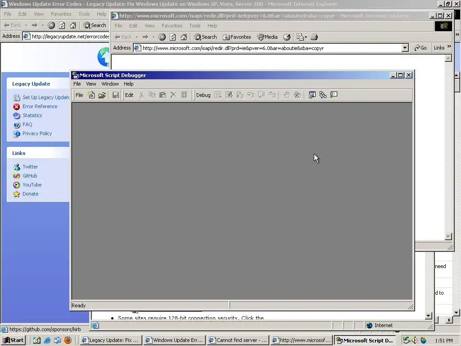Image resolution: width=461 pixels, height=346 pixels.
Task: Click Stop icon in Microsoft redir IE window
Action: click(x=162, y=37)
